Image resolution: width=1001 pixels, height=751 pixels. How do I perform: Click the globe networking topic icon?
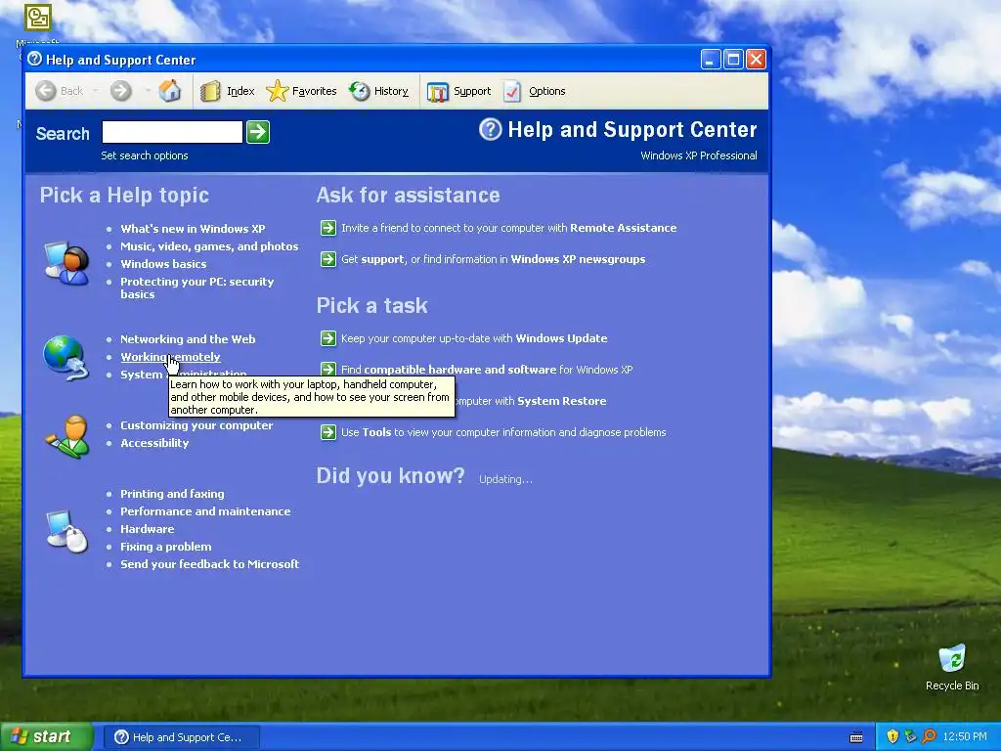pos(65,358)
